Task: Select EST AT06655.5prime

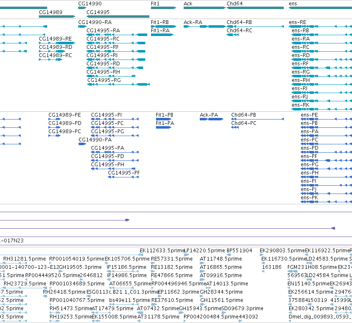Action: pyautogui.click(x=130, y=284)
